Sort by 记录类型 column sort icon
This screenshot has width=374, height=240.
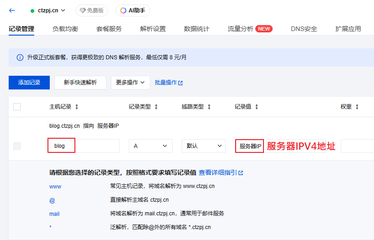click(156, 107)
